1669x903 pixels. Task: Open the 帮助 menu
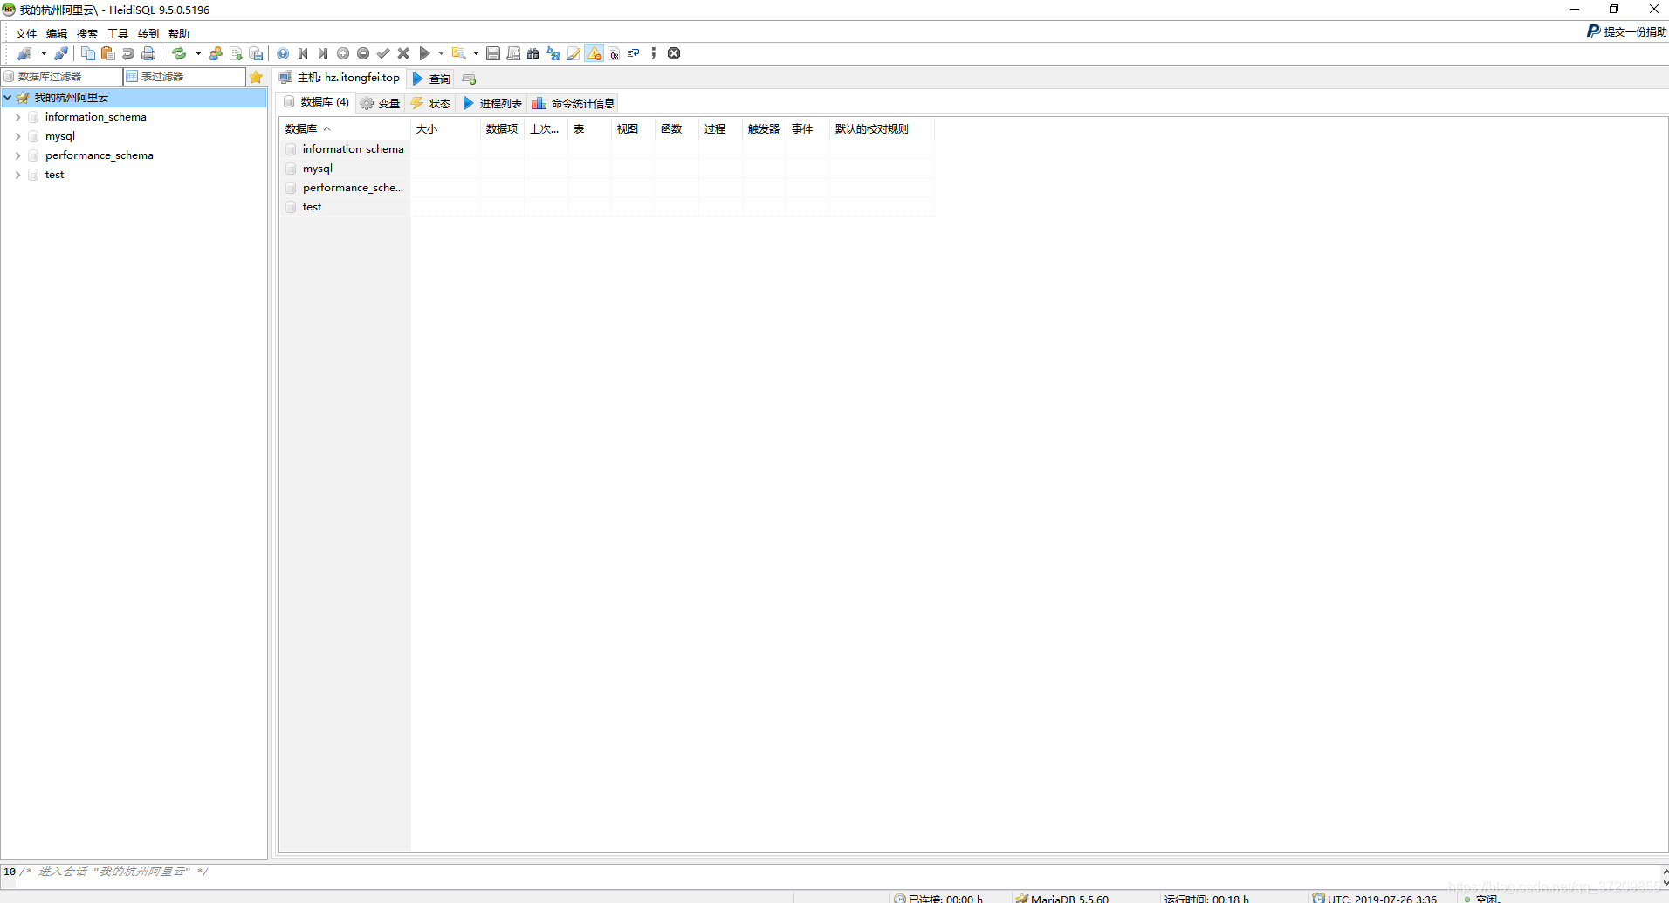point(179,34)
